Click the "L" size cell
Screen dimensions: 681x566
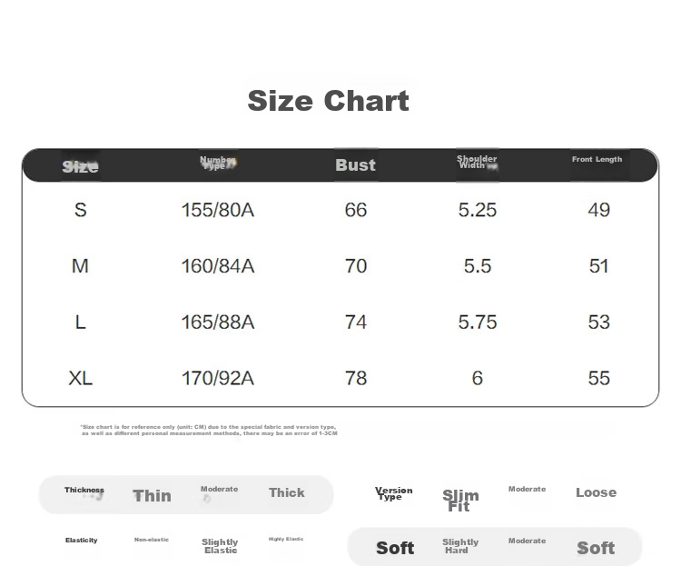click(x=80, y=323)
